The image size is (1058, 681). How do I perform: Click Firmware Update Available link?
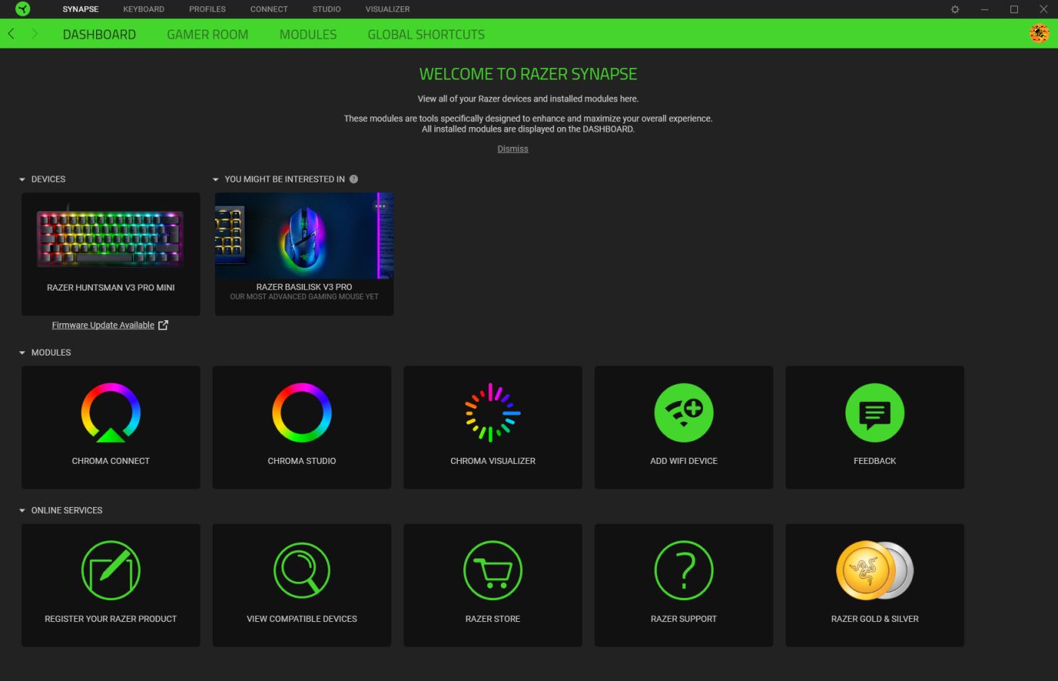(103, 325)
